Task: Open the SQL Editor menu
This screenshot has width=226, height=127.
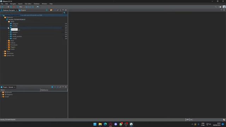Action: tap(28, 4)
